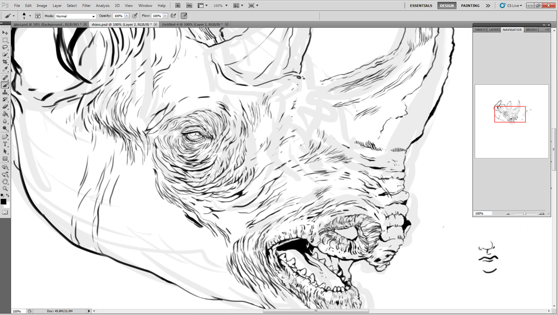Viewport: 558px width, 315px height.
Task: Click the foreground color swatch
Action: pos(4,202)
